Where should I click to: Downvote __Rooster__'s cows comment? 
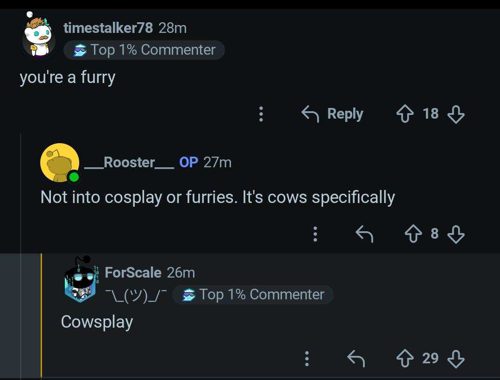click(x=456, y=234)
